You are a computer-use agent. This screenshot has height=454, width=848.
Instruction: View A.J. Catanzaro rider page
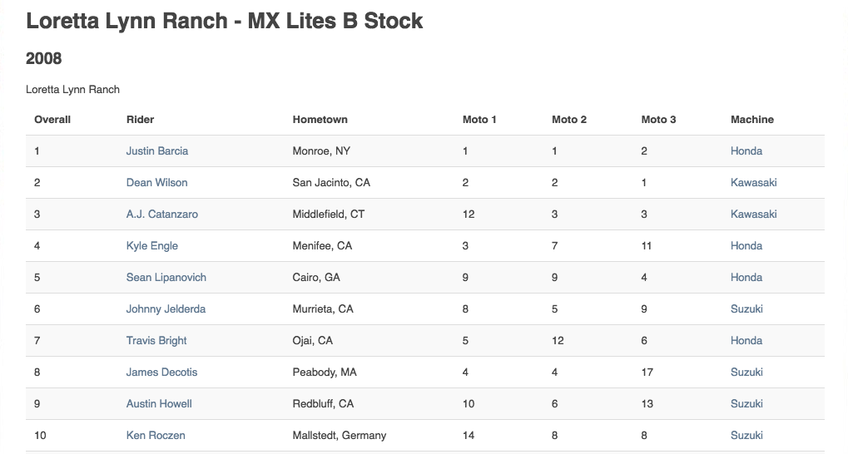click(161, 214)
